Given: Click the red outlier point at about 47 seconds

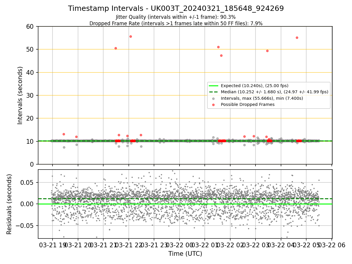Looking at the screenshot, I should tap(221, 55).
